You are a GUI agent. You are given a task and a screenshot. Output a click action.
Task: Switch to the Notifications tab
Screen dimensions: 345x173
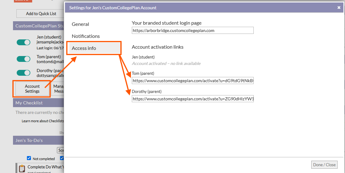coord(86,36)
